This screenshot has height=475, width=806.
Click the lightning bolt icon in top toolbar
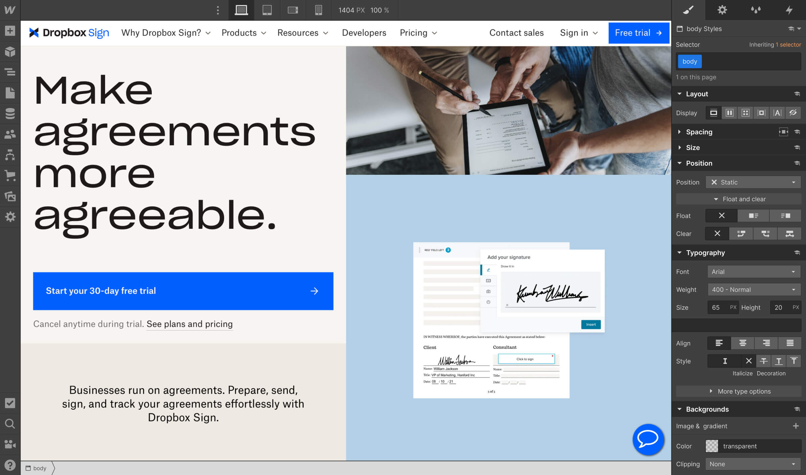click(789, 10)
